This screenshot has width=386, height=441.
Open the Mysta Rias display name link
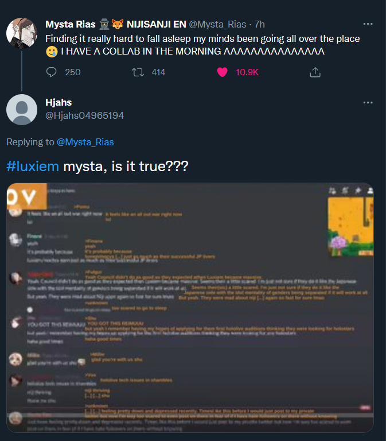pos(70,25)
